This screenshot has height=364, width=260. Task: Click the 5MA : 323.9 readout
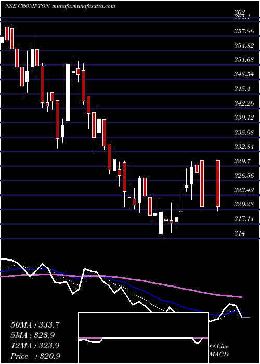33,335
